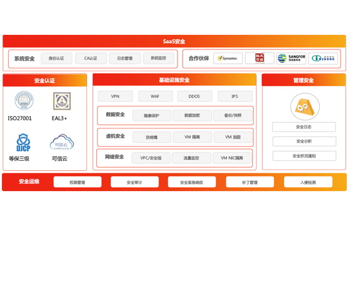This screenshot has height=288, width=350.
Task: Click 权限管理 in the bottom bar
Action: coord(77,182)
